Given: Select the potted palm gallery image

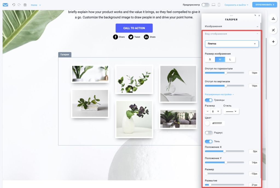Looking at the screenshot, I should [x=90, y=74].
